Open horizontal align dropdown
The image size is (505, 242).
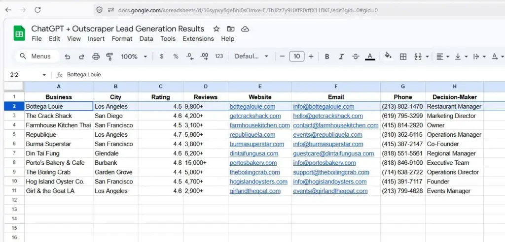[443, 57]
